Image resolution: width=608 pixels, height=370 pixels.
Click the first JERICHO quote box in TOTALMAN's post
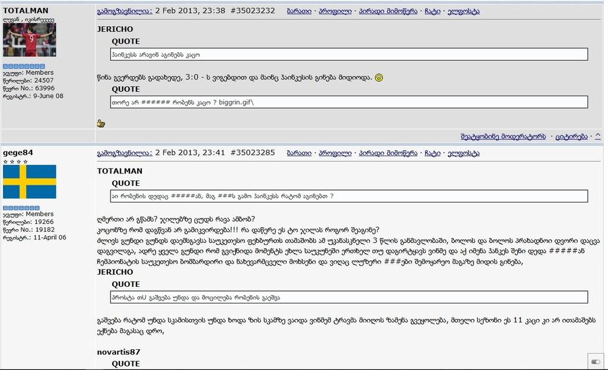349,54
